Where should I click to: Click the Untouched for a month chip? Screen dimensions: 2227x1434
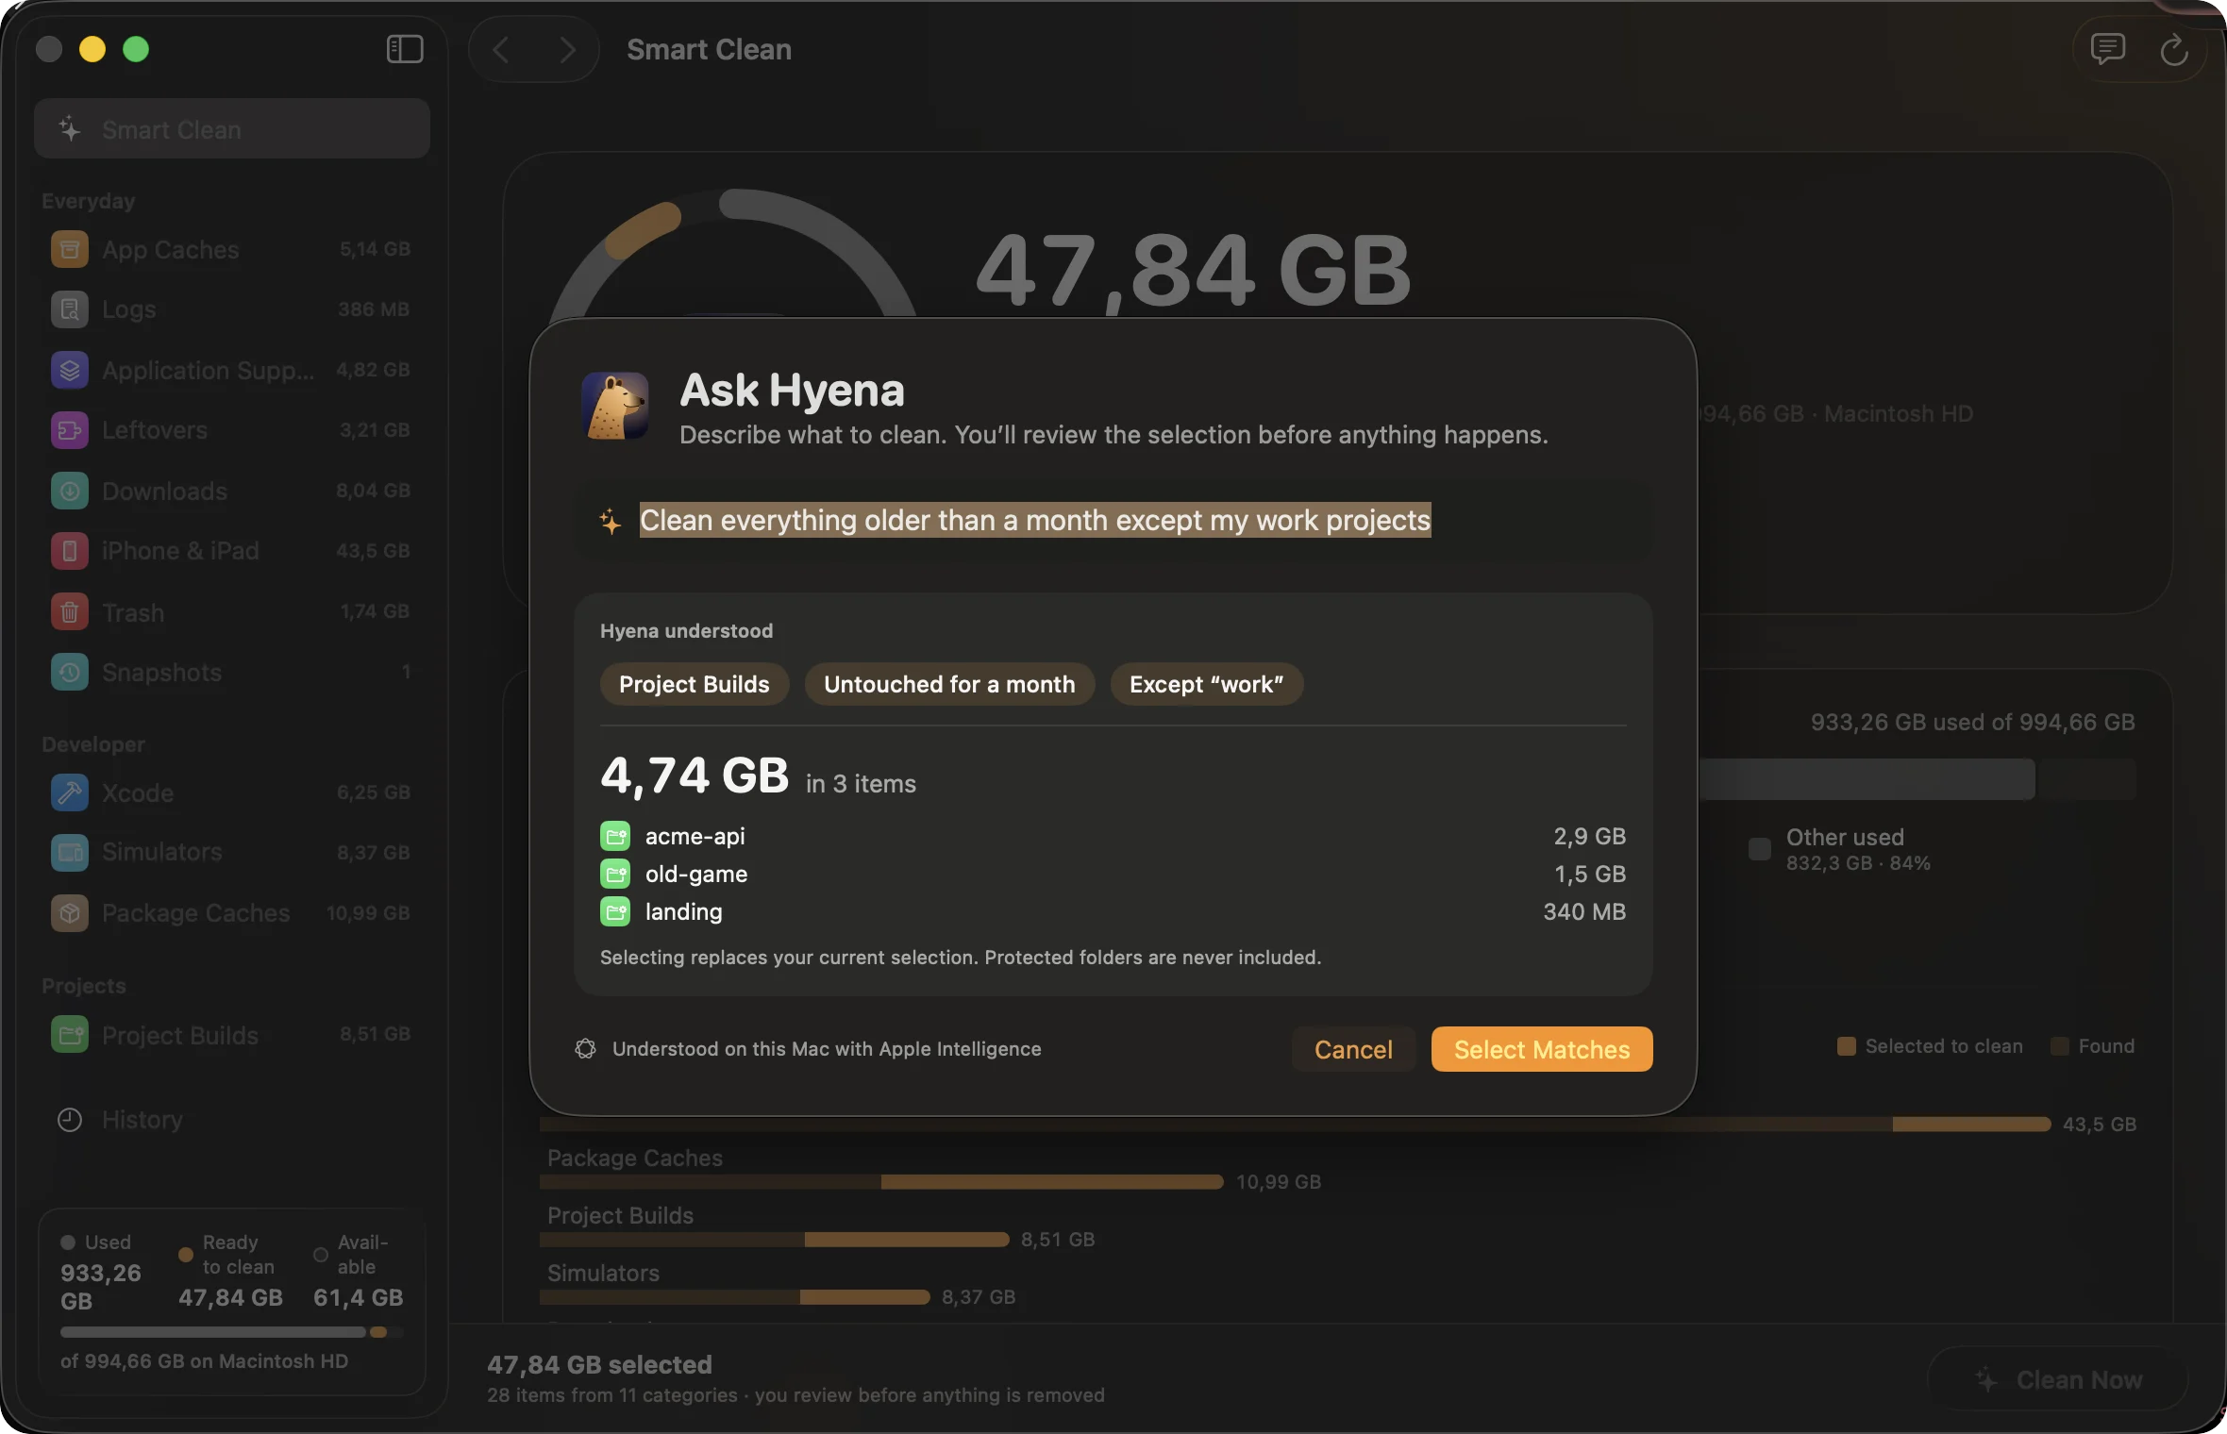pos(949,684)
